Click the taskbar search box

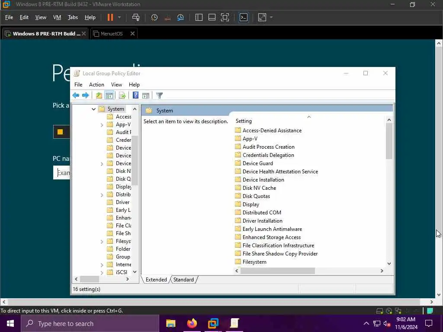pos(90,323)
